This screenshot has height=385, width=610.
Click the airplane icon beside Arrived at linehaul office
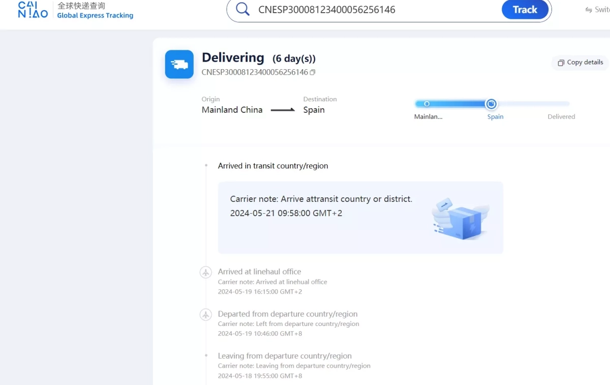point(205,273)
